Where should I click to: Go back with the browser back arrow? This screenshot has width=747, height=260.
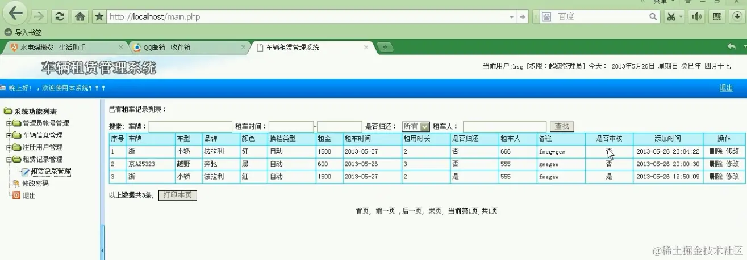[x=15, y=14]
